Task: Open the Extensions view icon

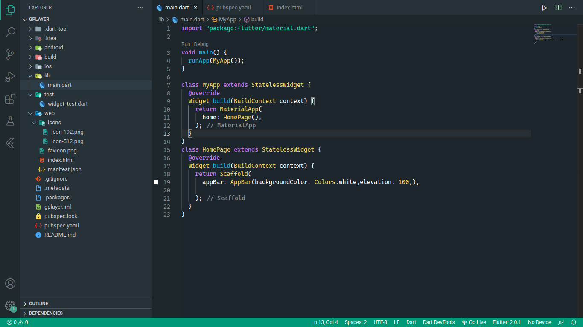Action: [10, 99]
